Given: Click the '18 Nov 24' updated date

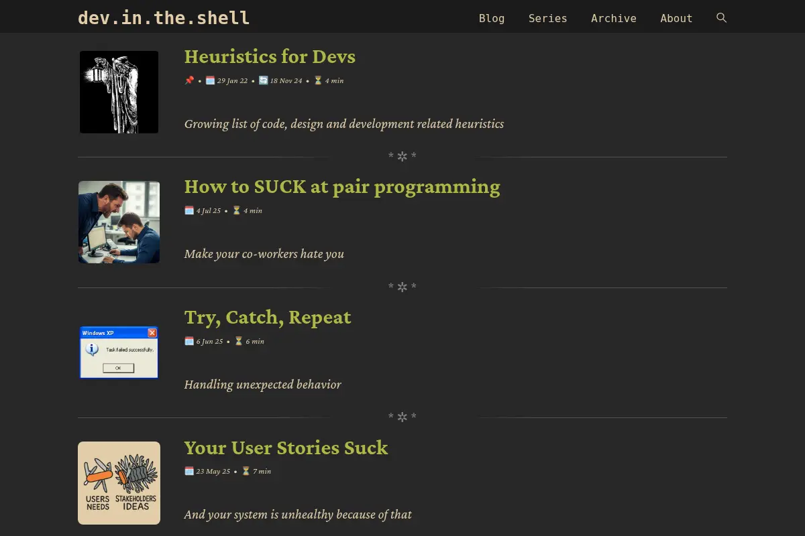Looking at the screenshot, I should pyautogui.click(x=286, y=80).
